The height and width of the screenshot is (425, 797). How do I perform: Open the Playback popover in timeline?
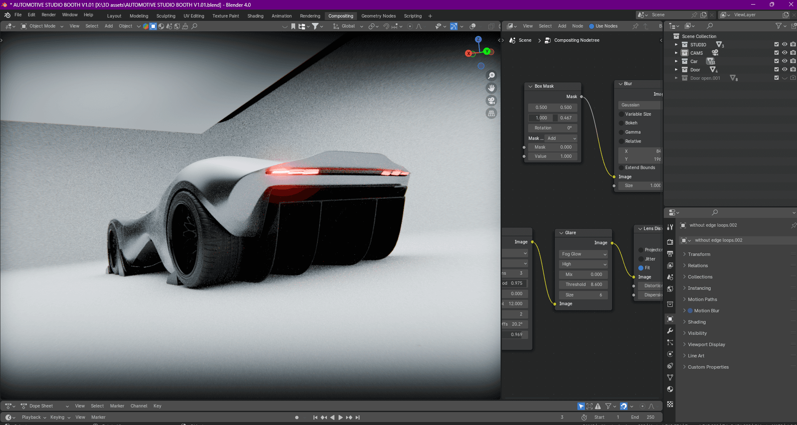pyautogui.click(x=34, y=417)
